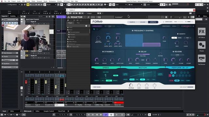Image resolution: width=209 pixels, height=117 pixels.
Task: Open the Reaktor preset <empty> dropdown
Action: 91,13
